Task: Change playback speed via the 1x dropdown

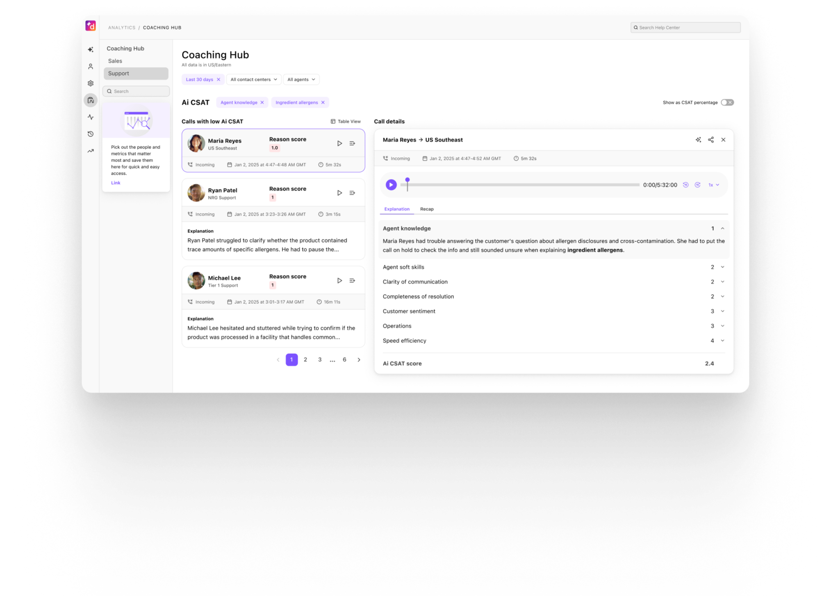Action: click(x=713, y=185)
